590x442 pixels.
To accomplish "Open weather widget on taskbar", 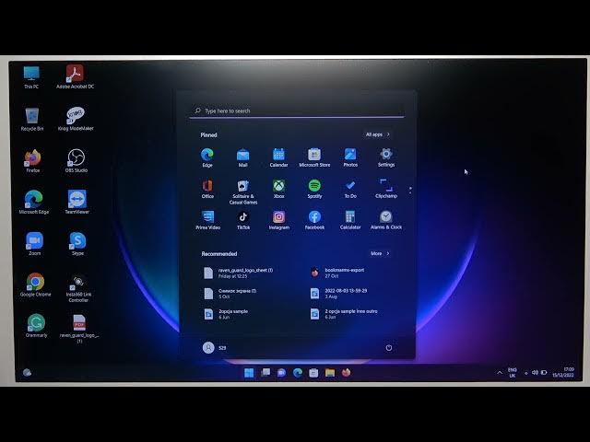I will [x=27, y=372].
